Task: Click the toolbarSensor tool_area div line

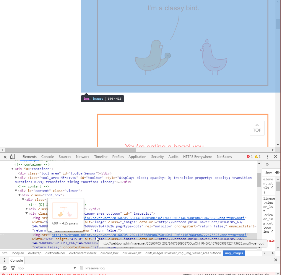Action: coord(65,173)
